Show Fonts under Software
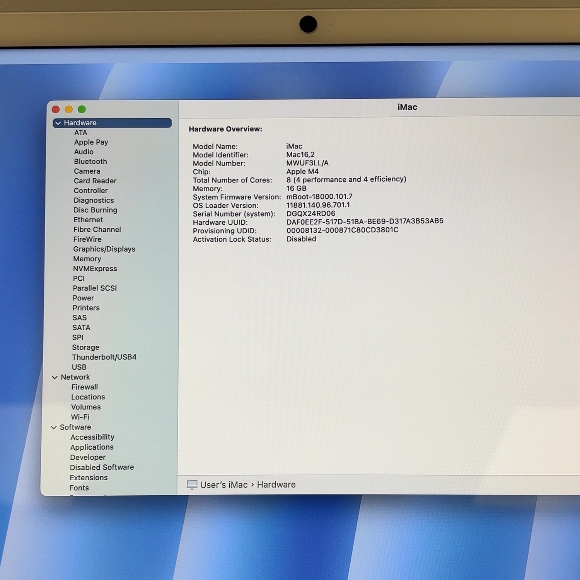This screenshot has width=580, height=580. [x=79, y=488]
